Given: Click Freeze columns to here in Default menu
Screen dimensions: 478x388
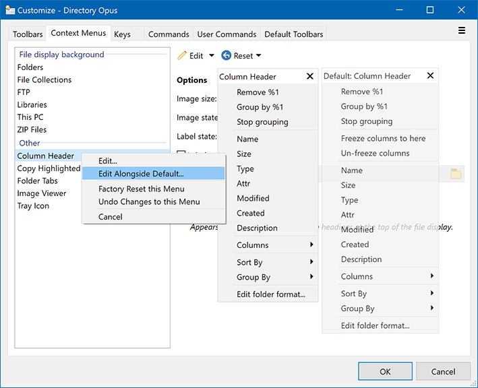Looking at the screenshot, I should pos(380,138).
